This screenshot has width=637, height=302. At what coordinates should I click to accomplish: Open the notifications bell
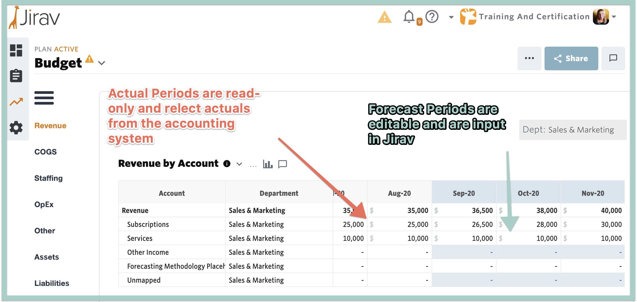pos(409,17)
